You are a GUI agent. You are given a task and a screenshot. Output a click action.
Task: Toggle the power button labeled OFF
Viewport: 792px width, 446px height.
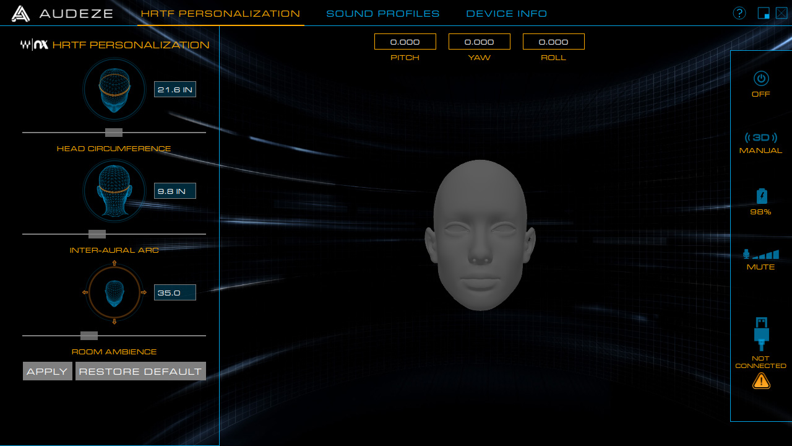[x=761, y=79]
